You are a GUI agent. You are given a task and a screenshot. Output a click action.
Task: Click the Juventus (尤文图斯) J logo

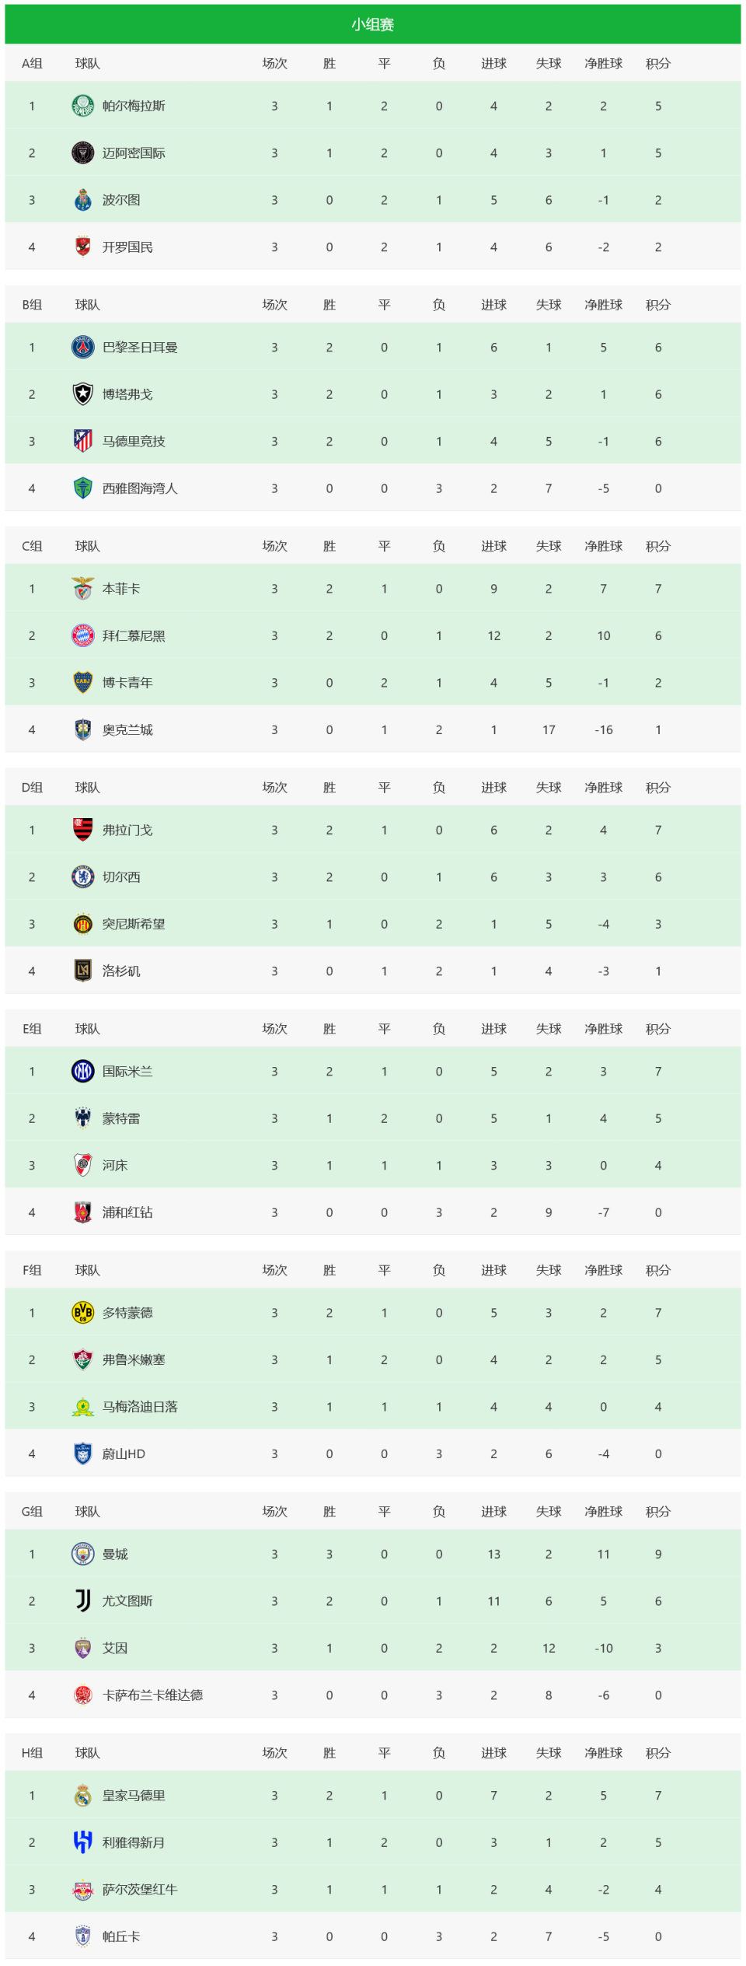83,1600
